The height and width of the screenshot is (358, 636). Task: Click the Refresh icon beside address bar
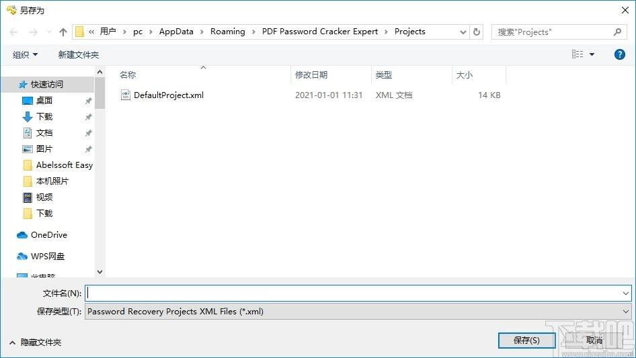coord(477,32)
